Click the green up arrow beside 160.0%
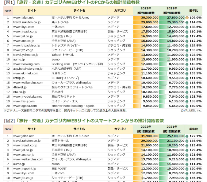The width and height of the screenshot is (207, 182). coord(187,106)
